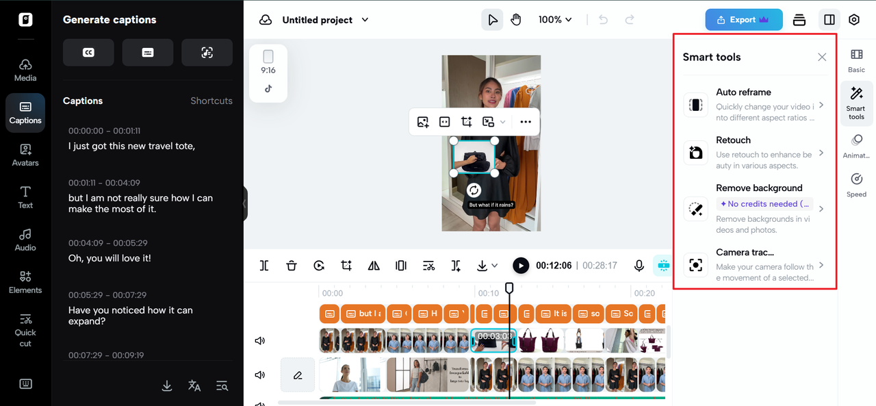Viewport: 876px width, 406px height.
Task: Click the Shortcuts link in captions
Action: pyautogui.click(x=211, y=101)
